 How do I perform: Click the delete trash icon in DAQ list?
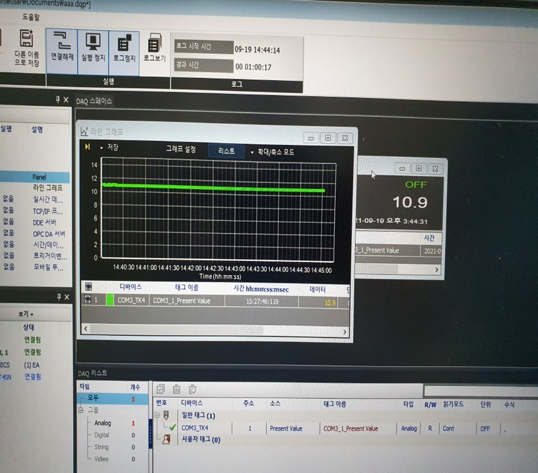coord(176,389)
